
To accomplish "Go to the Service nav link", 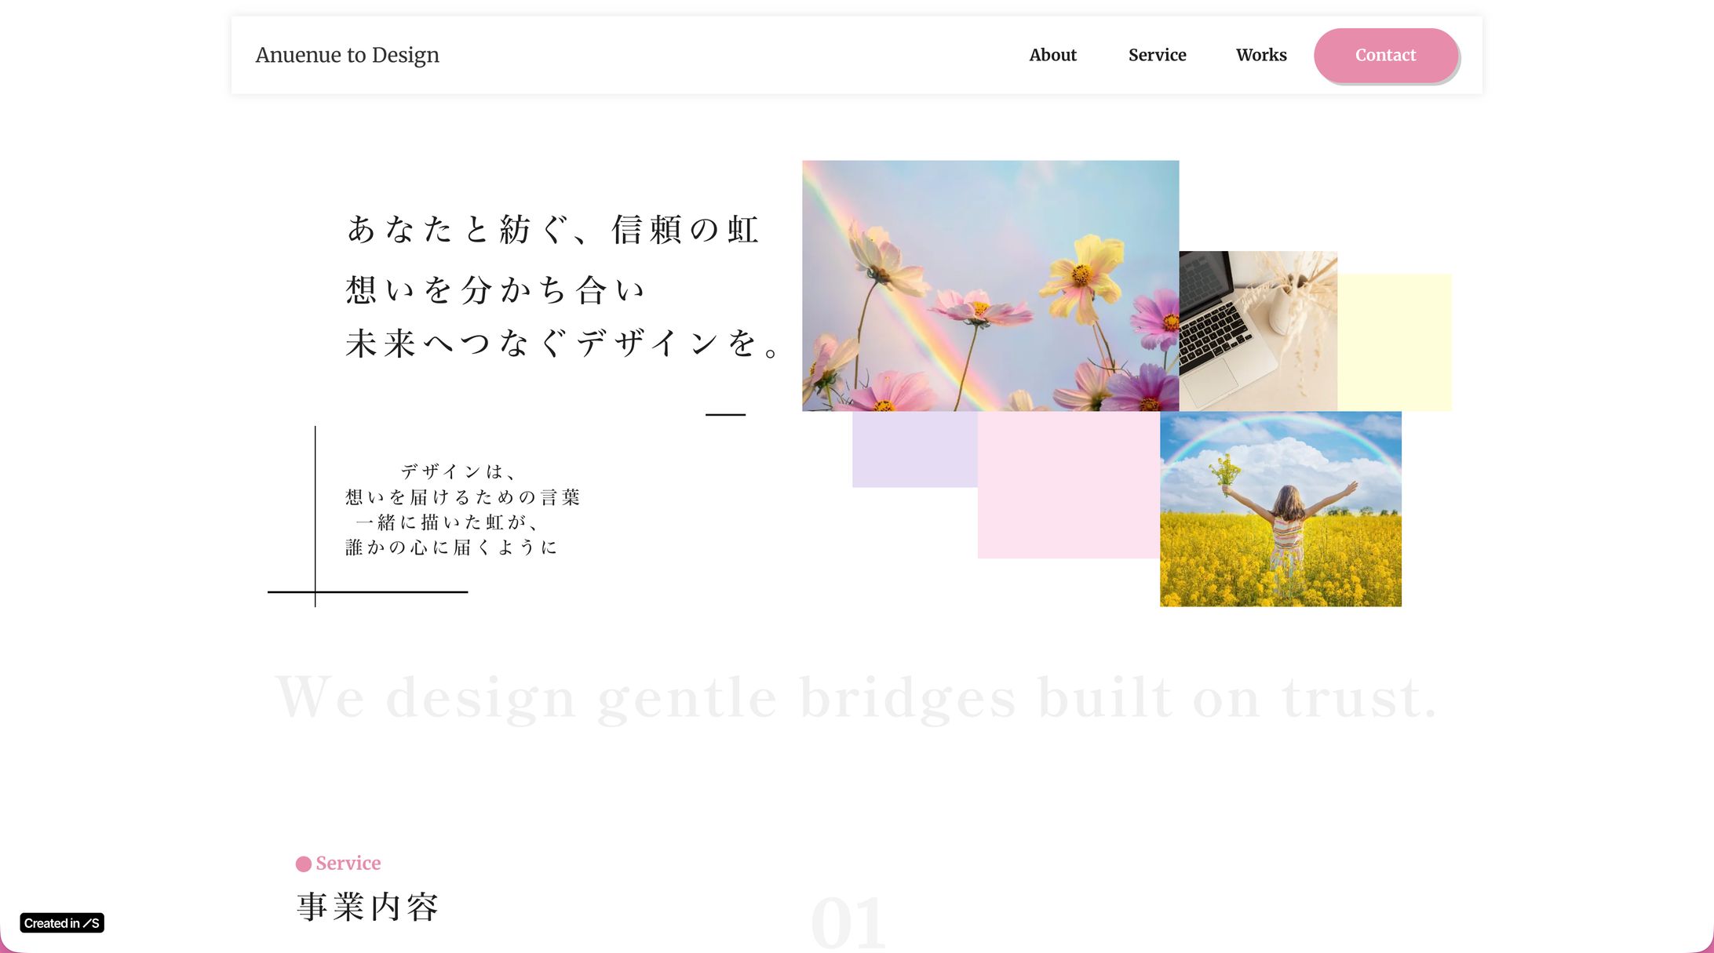I will tap(1157, 55).
